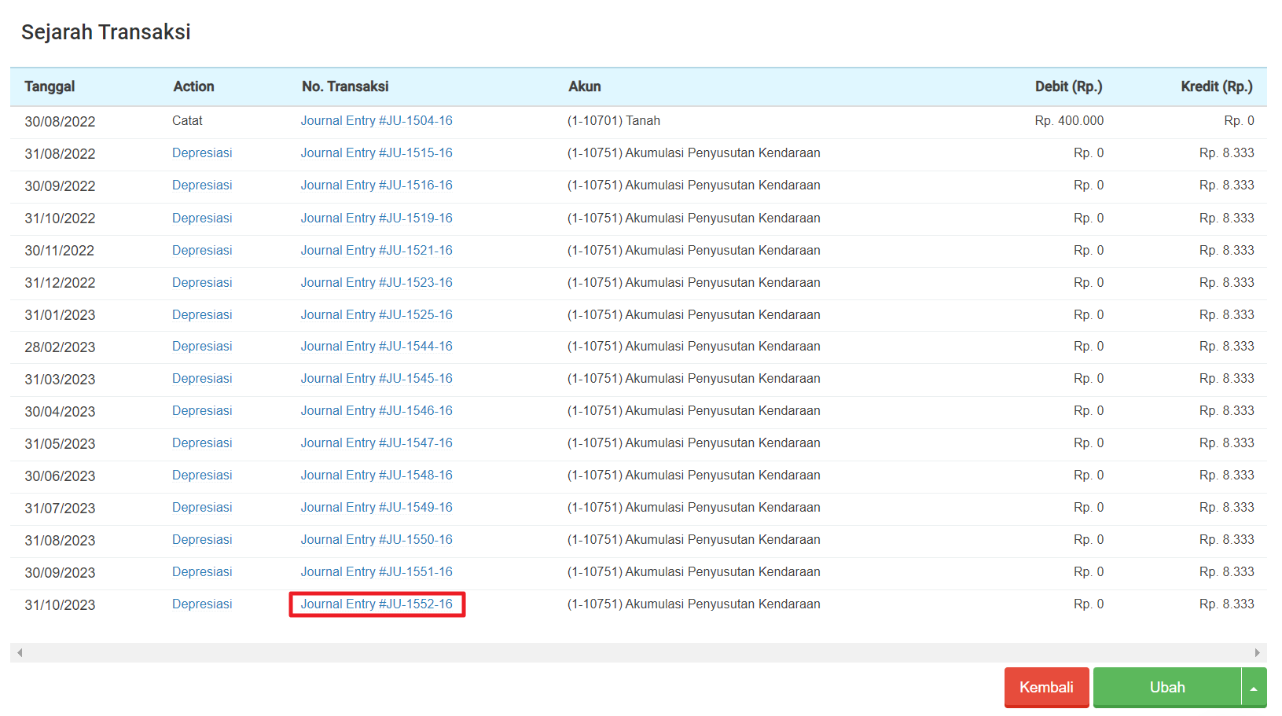Click Depresiasi link dated 28/02/2023
The image size is (1282, 716).
(x=202, y=347)
